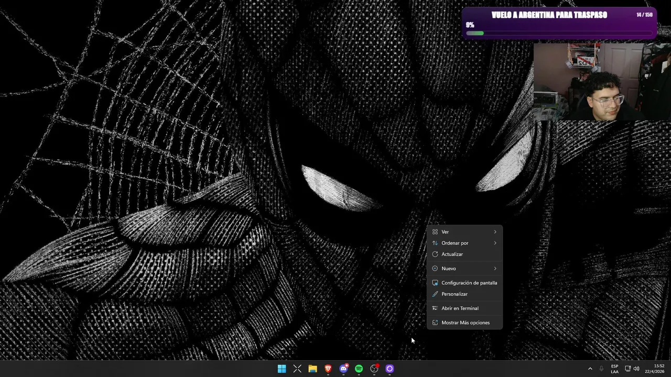The image size is (671, 377).
Task: Select Actualizar in the context menu
Action: (x=464, y=254)
